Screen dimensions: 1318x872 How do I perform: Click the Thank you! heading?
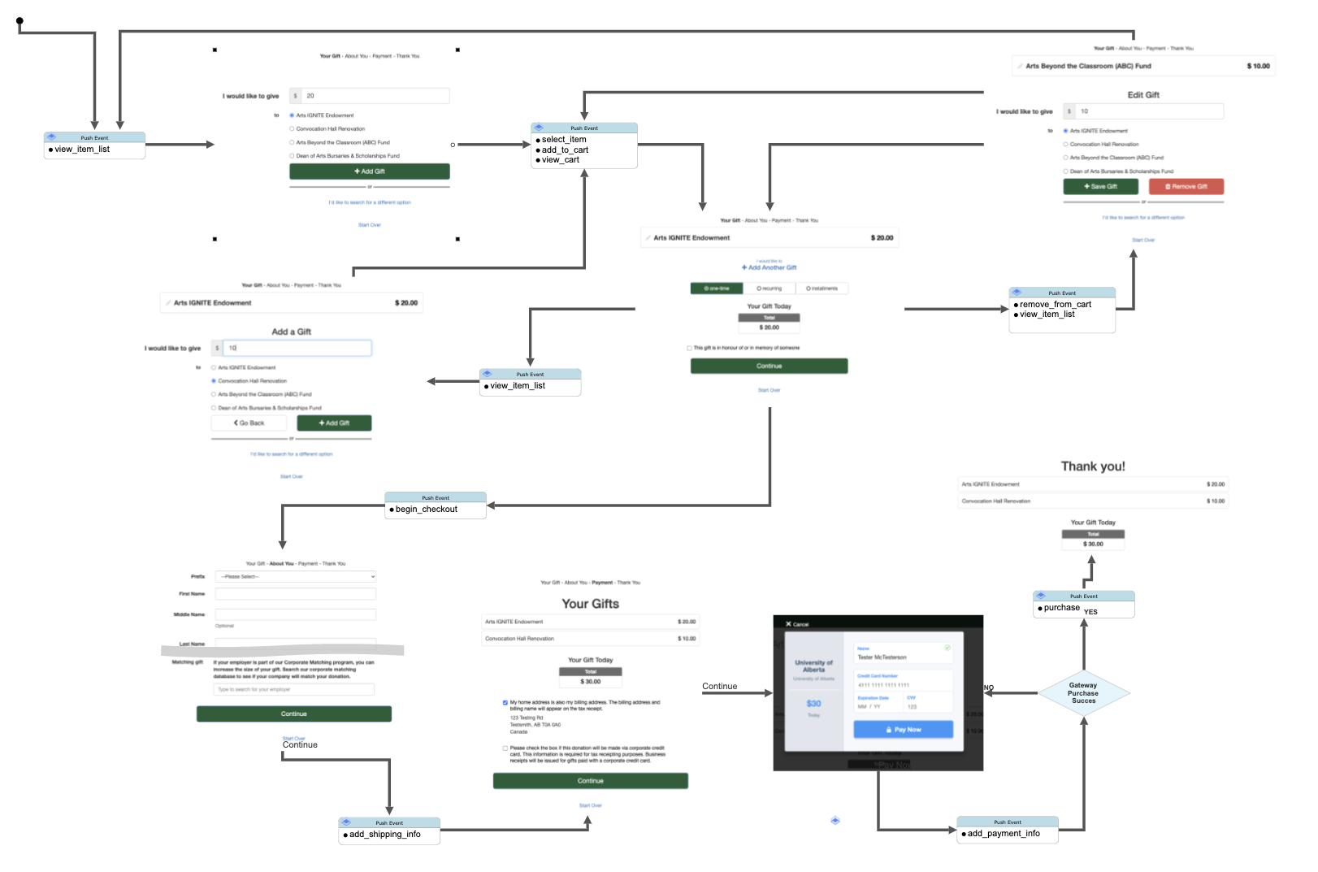pos(1093,466)
